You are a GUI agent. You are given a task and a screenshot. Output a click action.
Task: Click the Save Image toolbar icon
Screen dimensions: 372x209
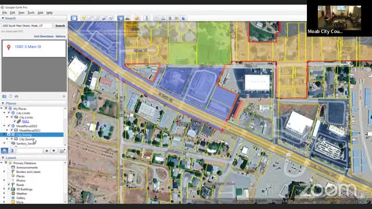[x=170, y=18]
